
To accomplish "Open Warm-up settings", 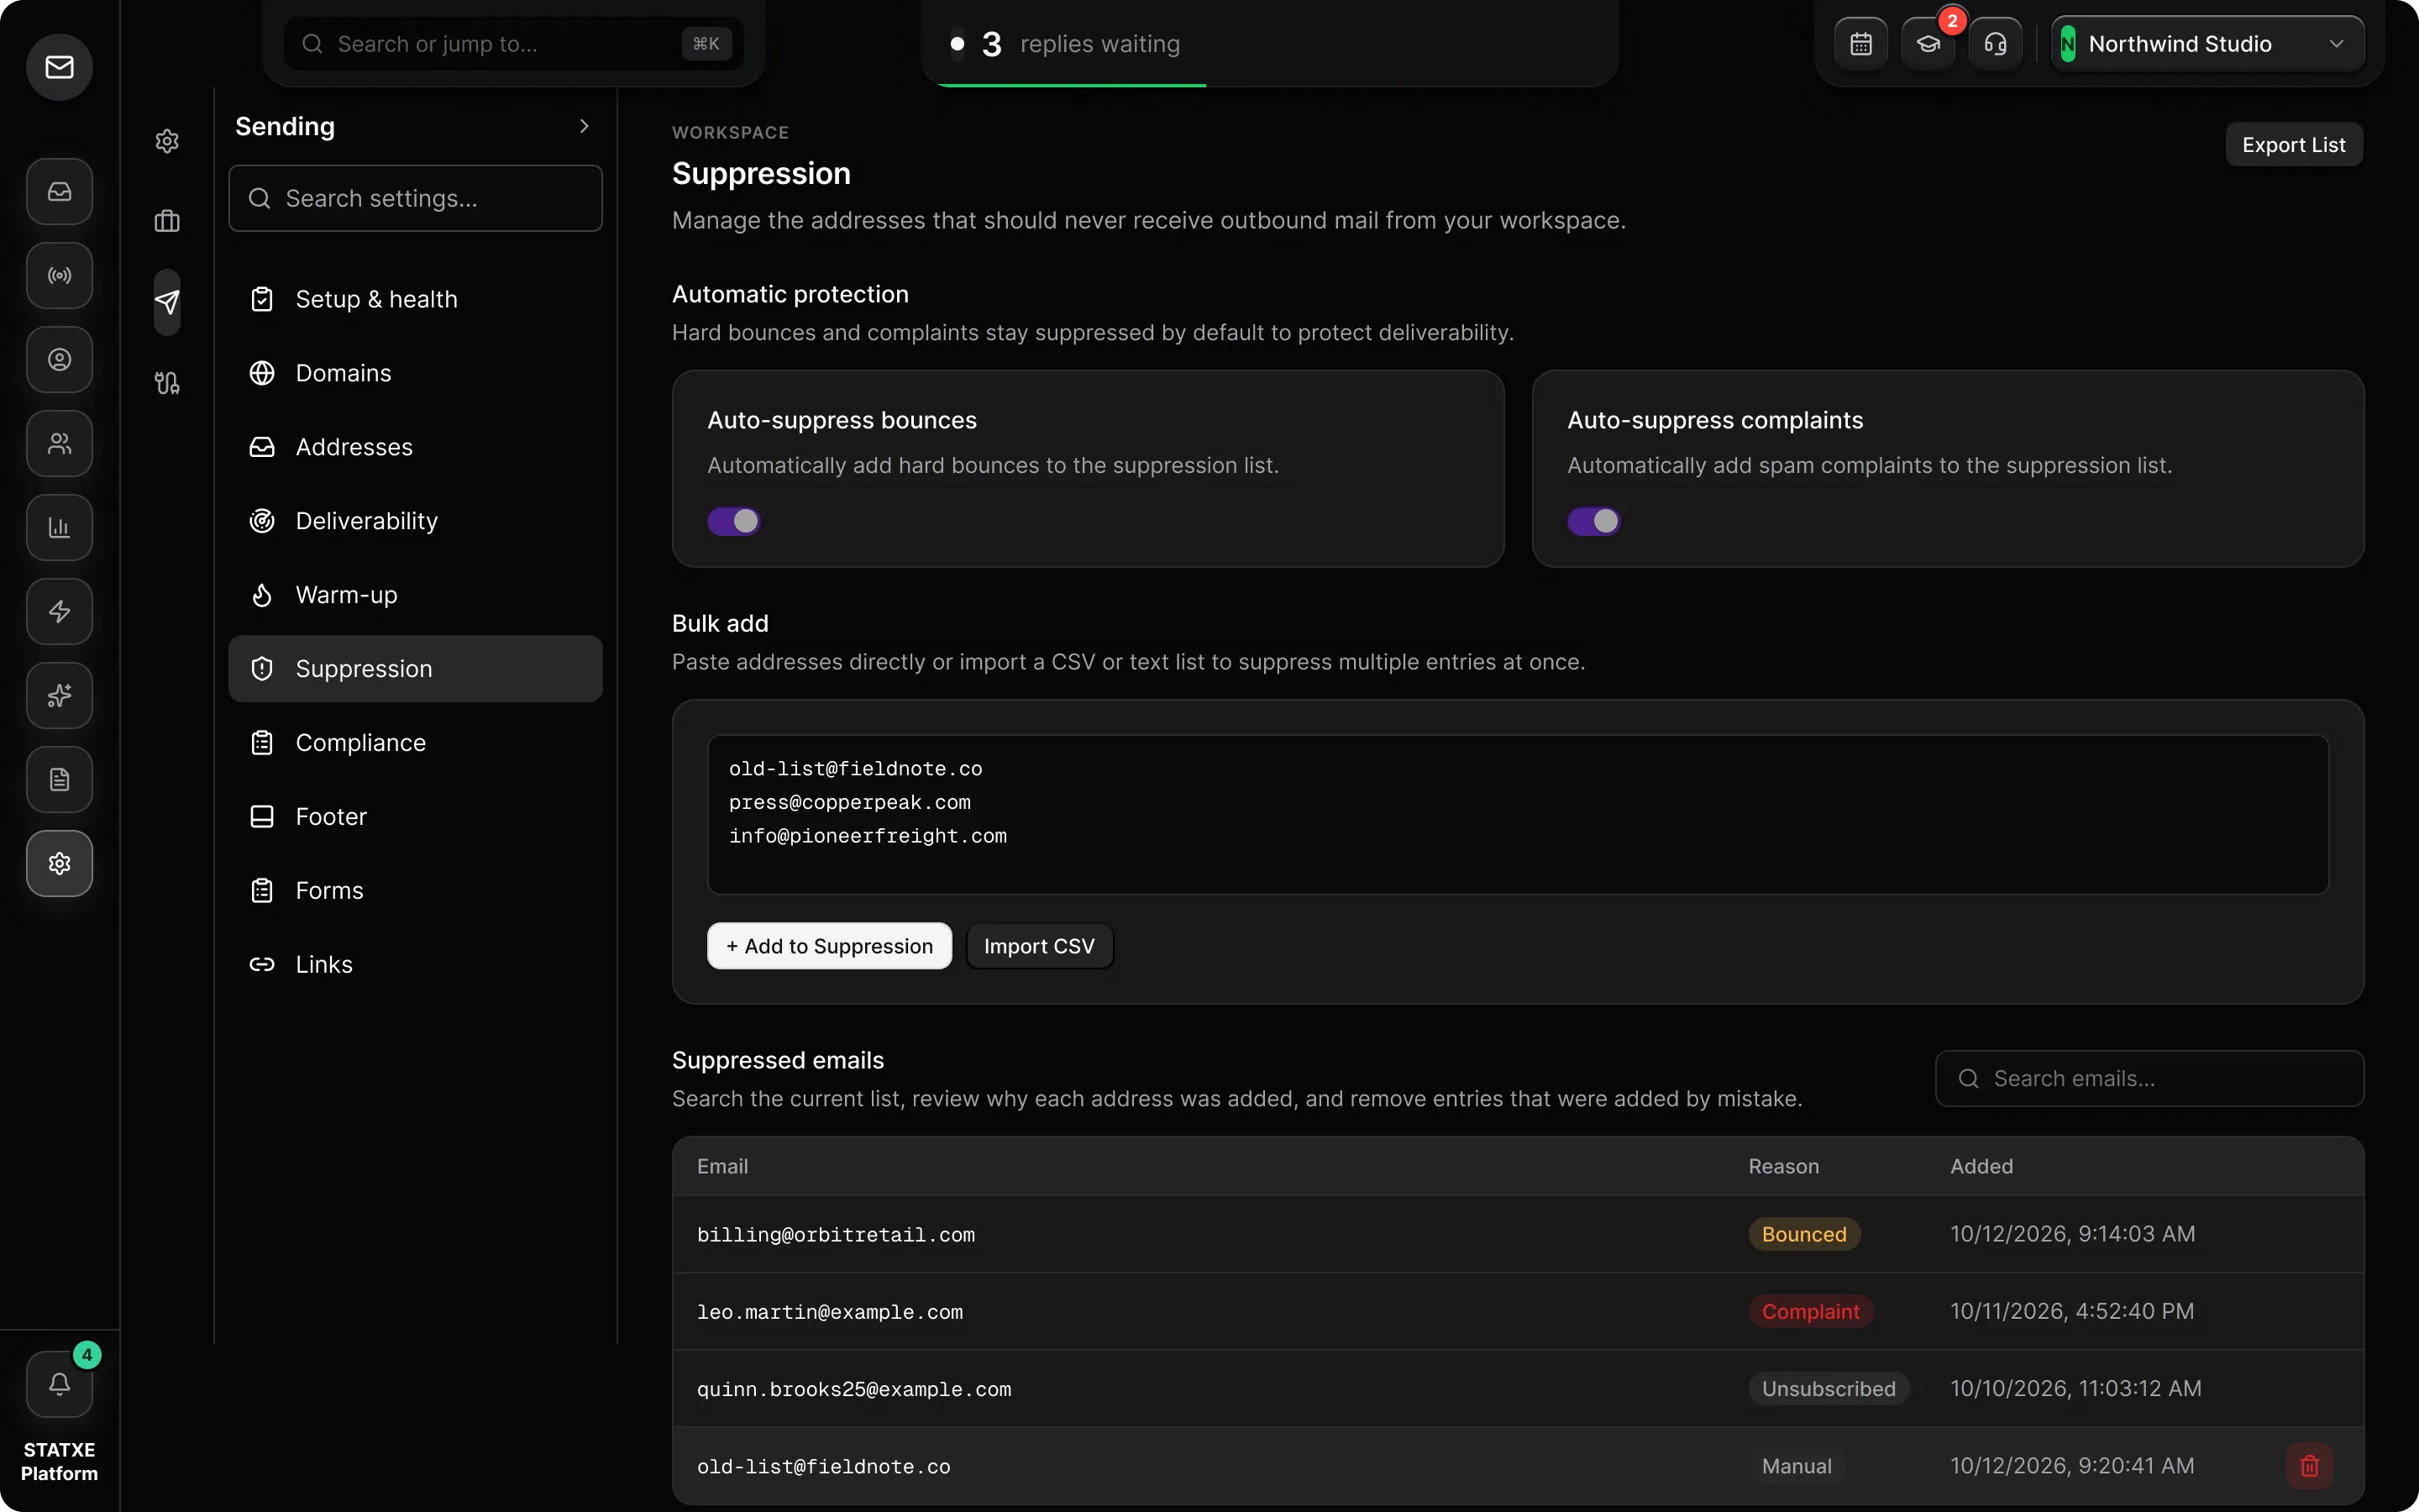I will [415, 595].
